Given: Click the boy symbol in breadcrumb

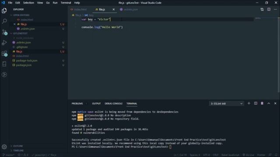Looking at the screenshot, I should point(89,15).
